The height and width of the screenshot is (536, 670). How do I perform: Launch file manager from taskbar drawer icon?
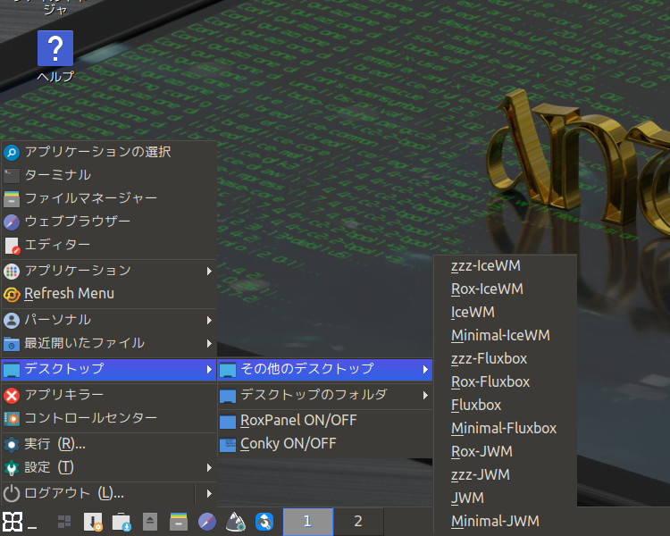pos(179,522)
